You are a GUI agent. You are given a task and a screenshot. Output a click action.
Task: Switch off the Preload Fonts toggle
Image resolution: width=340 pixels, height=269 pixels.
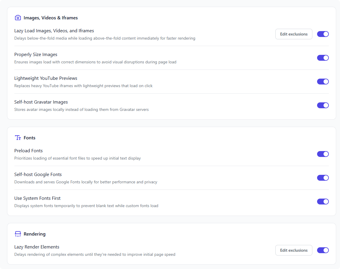click(323, 154)
